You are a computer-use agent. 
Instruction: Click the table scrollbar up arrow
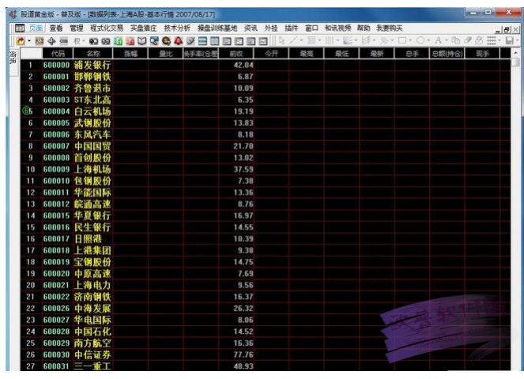[x=515, y=53]
